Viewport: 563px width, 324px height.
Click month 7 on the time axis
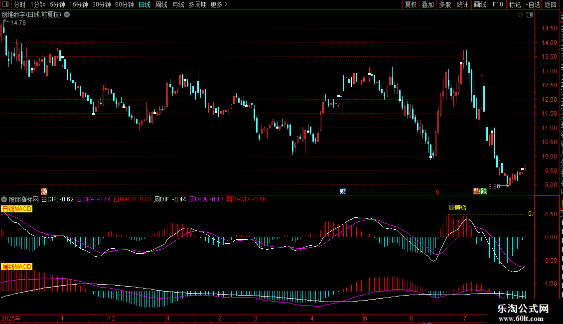pos(465,318)
